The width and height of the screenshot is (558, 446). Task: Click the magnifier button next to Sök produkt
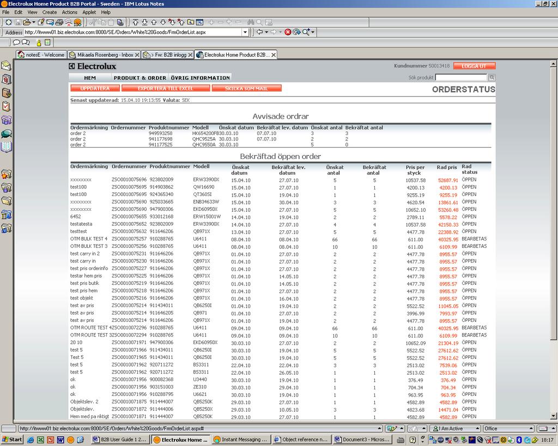(492, 77)
